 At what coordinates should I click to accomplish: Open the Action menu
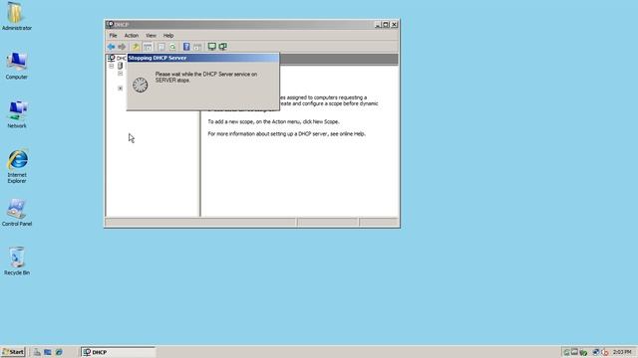point(132,36)
